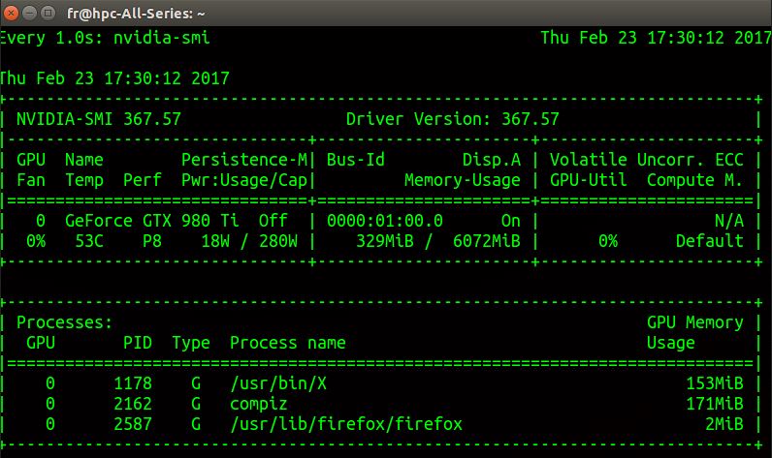Image resolution: width=772 pixels, height=458 pixels.
Task: Click the 'Processes:' label
Action: (x=65, y=322)
